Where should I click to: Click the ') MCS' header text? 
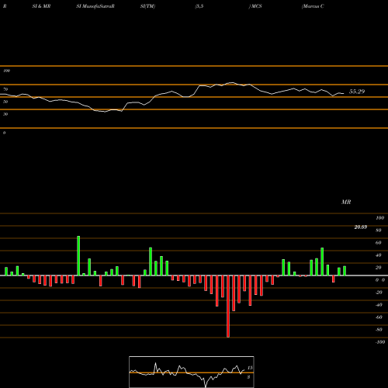[255, 6]
